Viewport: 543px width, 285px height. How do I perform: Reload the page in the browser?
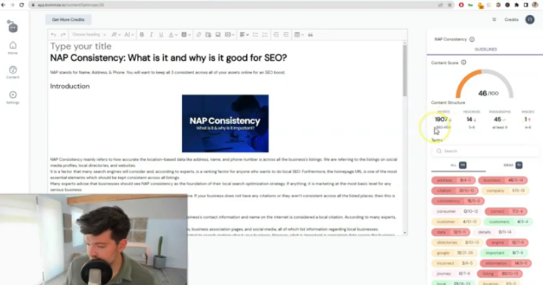[x=21, y=5]
